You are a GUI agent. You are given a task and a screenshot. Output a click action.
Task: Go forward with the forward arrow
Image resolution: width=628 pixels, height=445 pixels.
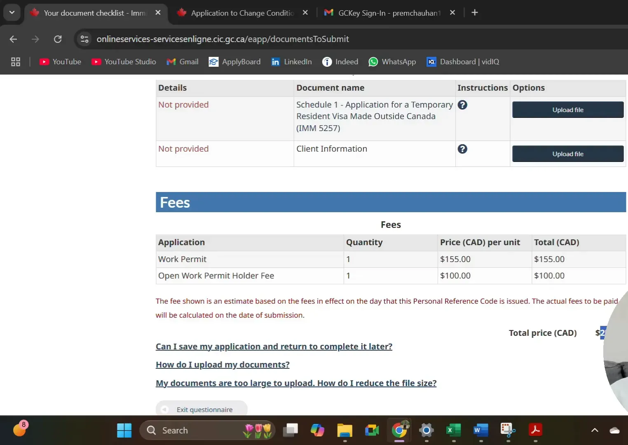tap(35, 39)
